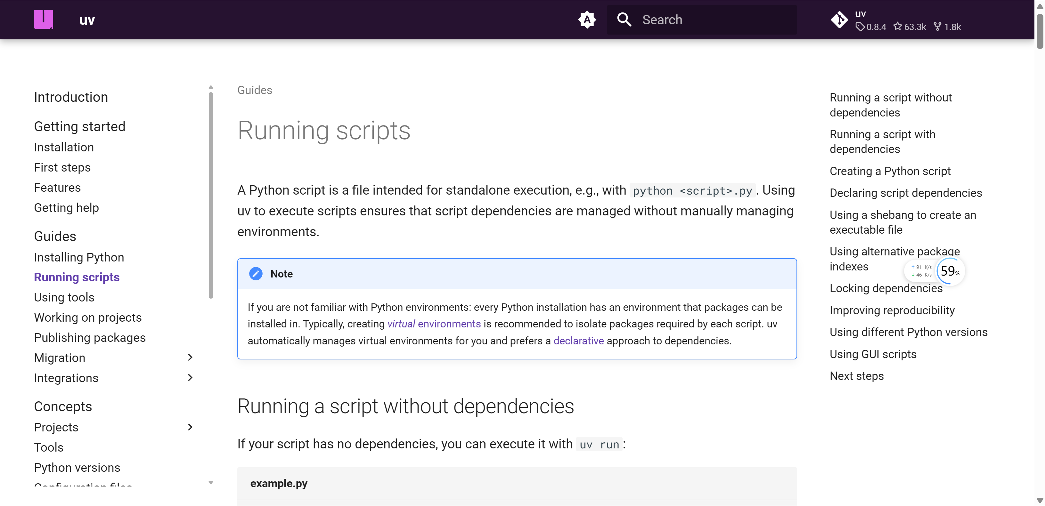Open the Features page

(x=57, y=187)
